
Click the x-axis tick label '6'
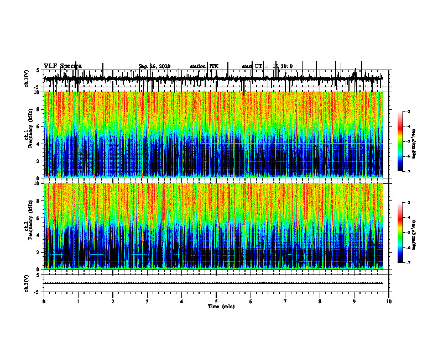point(251,302)
